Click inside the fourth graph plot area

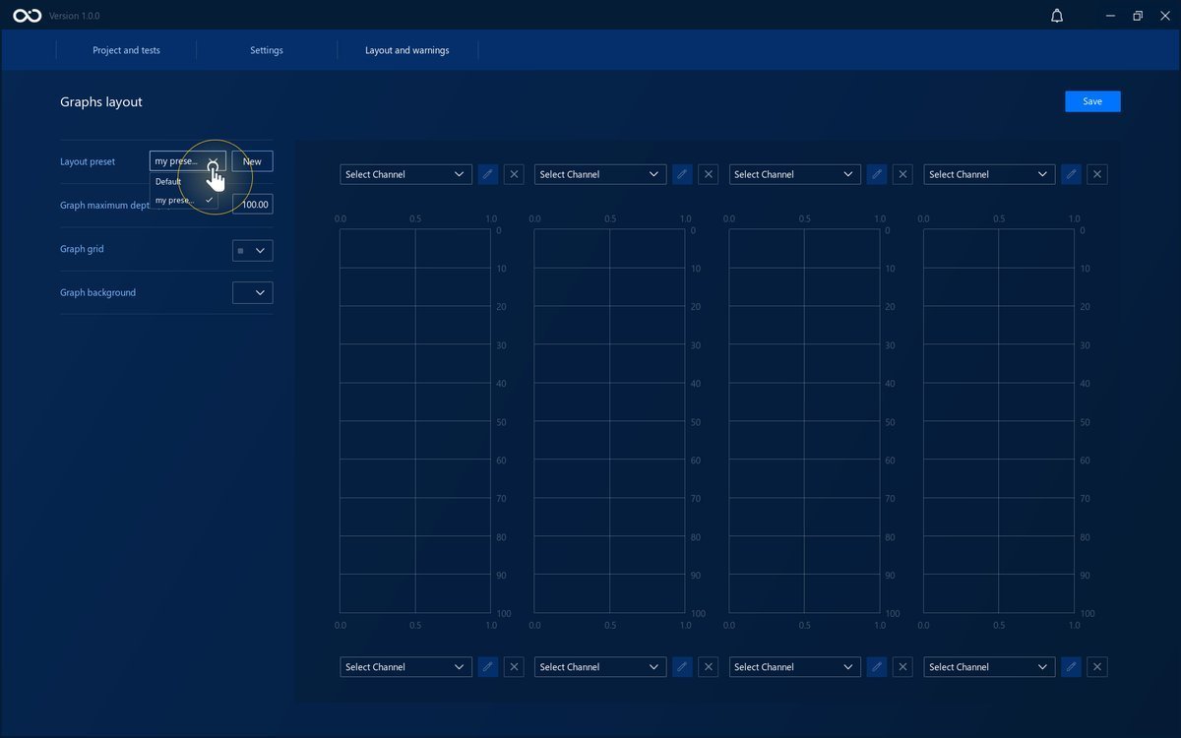tap(999, 421)
